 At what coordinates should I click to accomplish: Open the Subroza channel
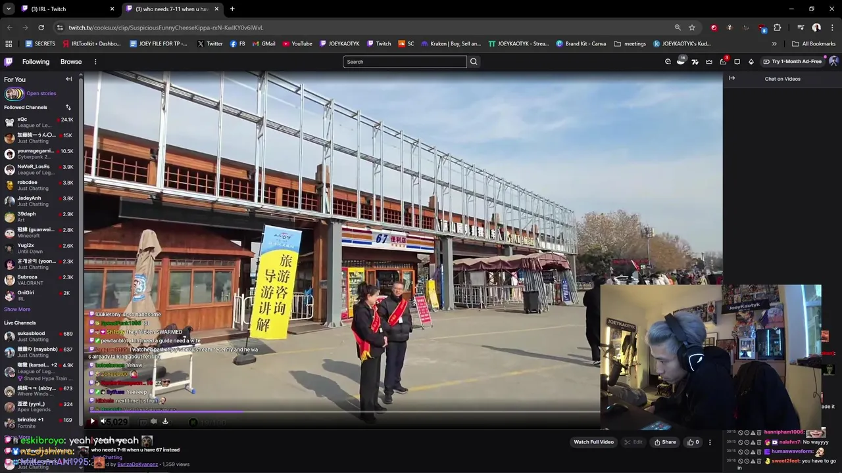coord(39,280)
